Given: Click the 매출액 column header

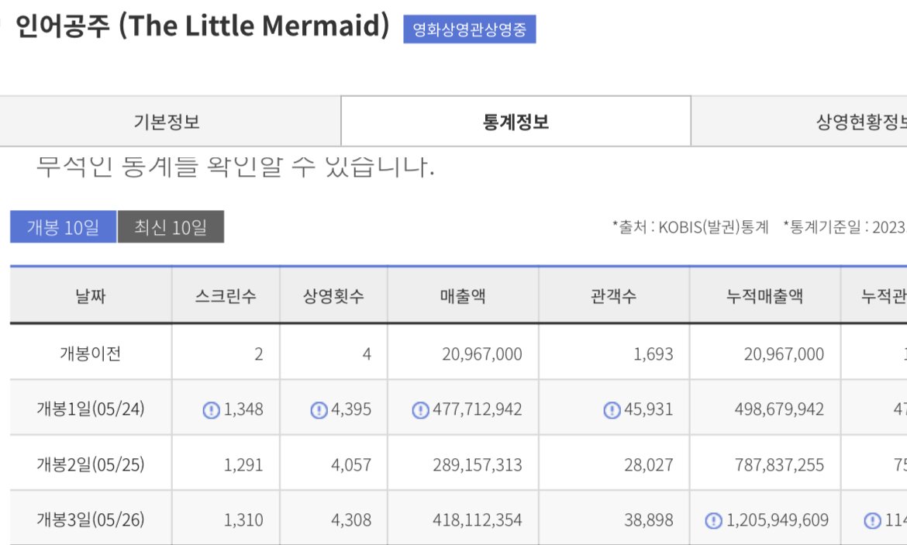Looking at the screenshot, I should [463, 295].
